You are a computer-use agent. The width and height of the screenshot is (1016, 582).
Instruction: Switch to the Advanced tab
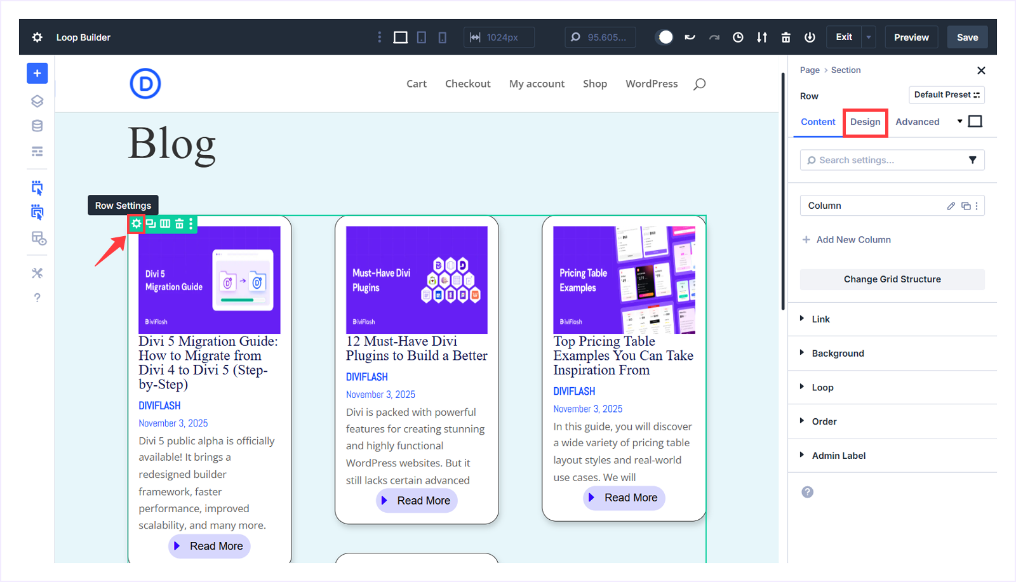click(x=918, y=122)
